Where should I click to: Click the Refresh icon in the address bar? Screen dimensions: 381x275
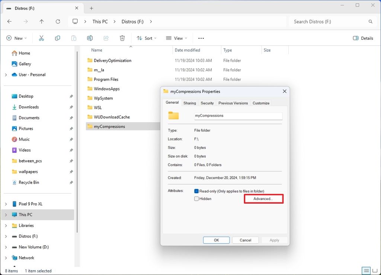click(x=58, y=22)
